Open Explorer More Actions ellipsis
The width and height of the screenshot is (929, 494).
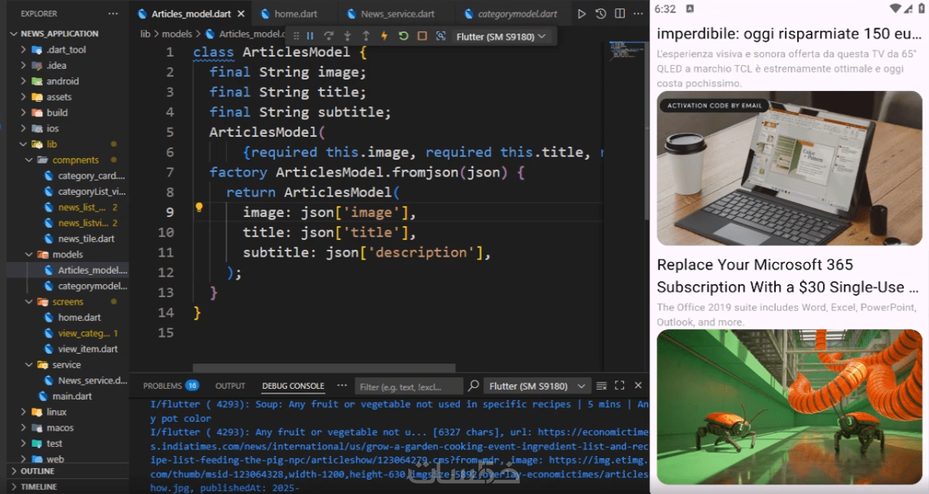click(113, 14)
